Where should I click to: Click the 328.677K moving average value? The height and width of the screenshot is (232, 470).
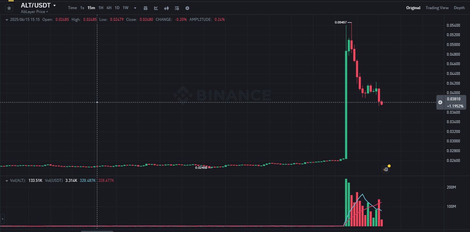(106, 180)
